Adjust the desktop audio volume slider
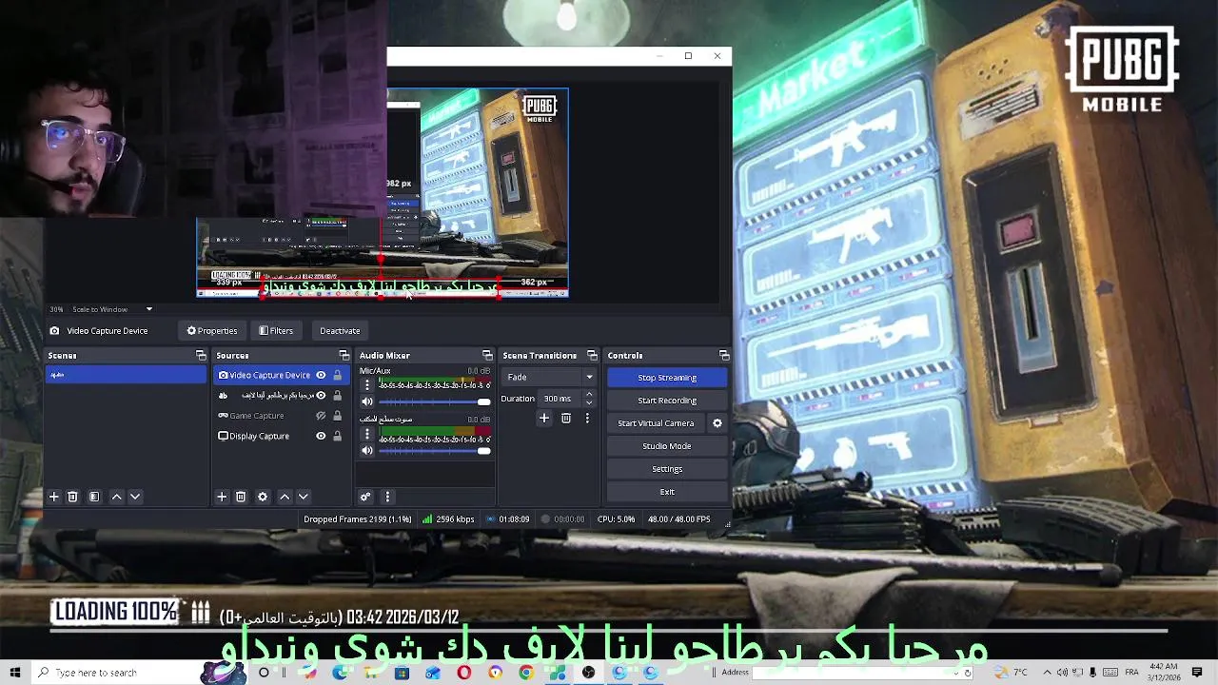The image size is (1218, 685). pos(435,450)
